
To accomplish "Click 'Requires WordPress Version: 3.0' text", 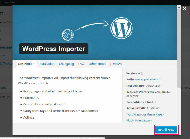I will click(148, 92).
